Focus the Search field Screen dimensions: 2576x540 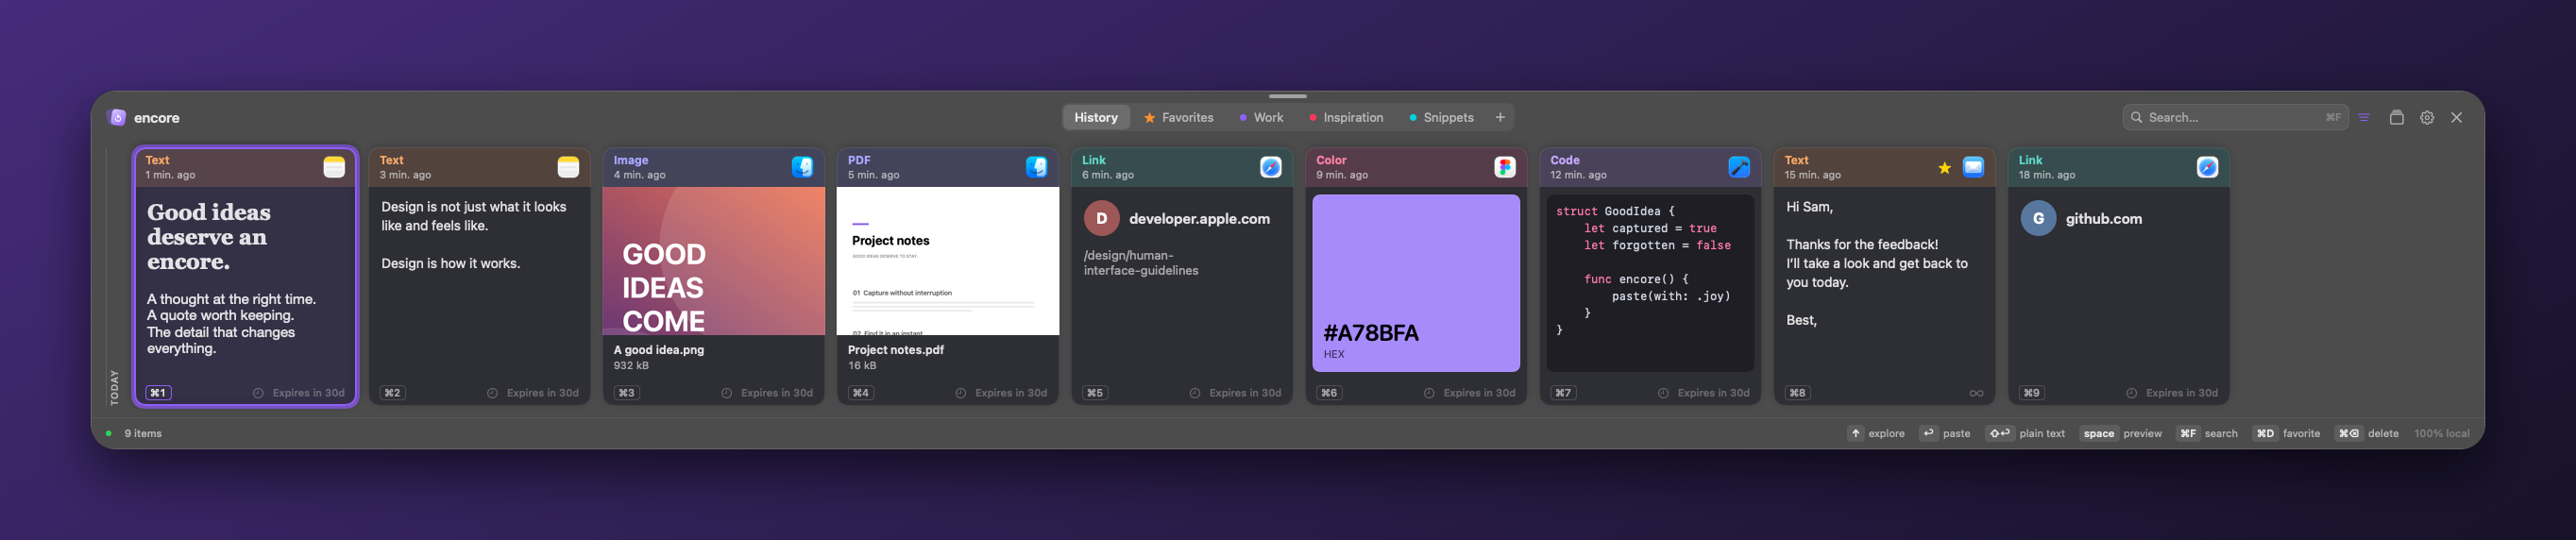[x=2235, y=117]
